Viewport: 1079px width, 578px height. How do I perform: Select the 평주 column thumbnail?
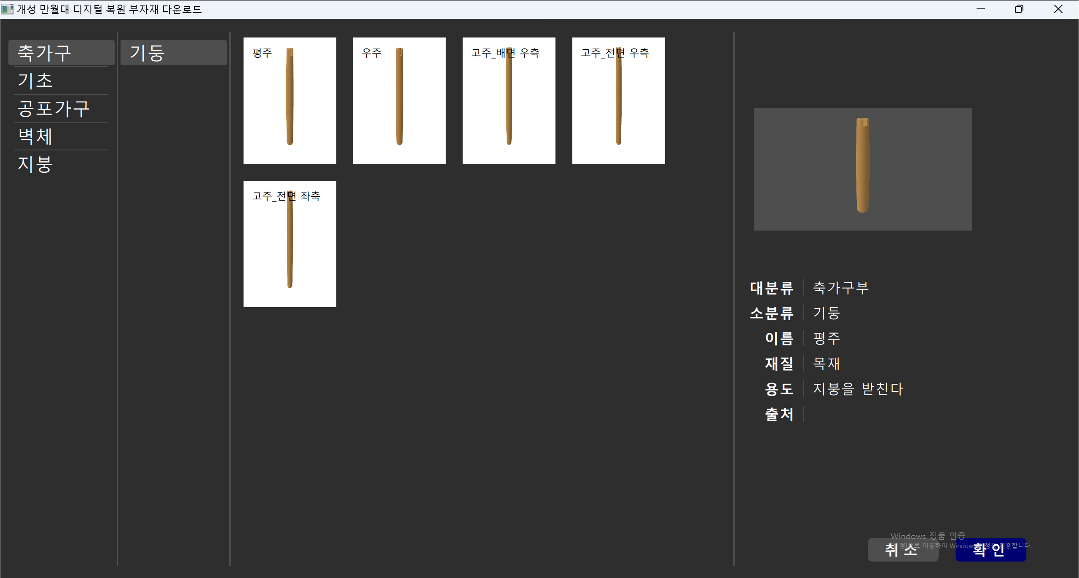[290, 100]
